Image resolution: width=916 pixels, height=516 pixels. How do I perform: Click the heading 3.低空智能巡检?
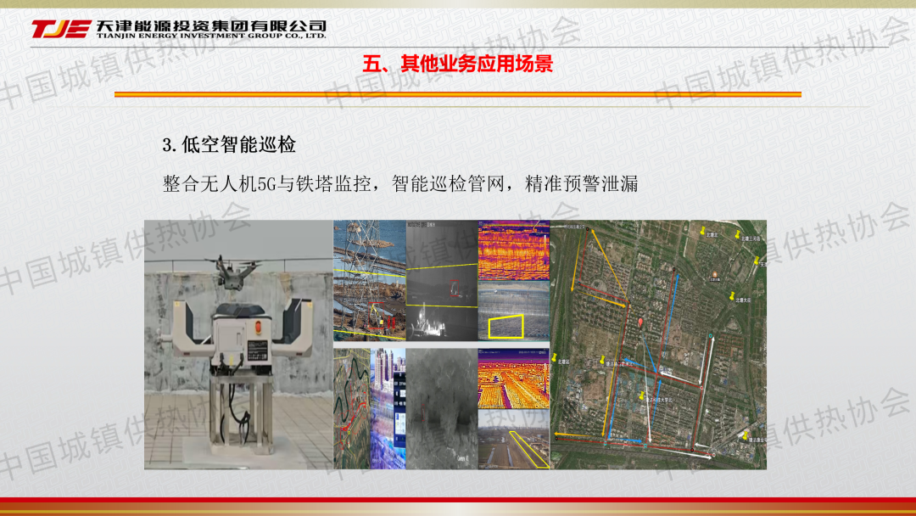[x=229, y=144]
